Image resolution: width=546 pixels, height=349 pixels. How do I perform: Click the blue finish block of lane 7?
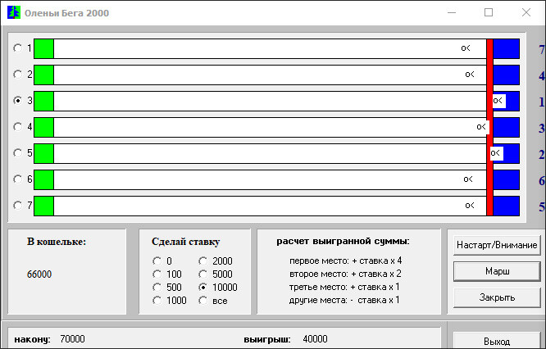[506, 206]
